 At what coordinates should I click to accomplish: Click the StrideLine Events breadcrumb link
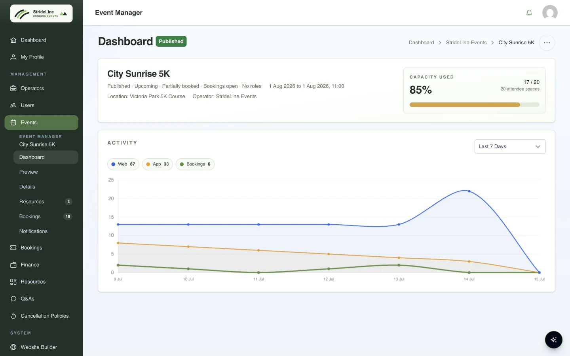pyautogui.click(x=466, y=43)
